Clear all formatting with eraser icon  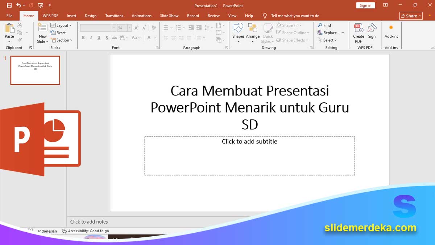(154, 28)
